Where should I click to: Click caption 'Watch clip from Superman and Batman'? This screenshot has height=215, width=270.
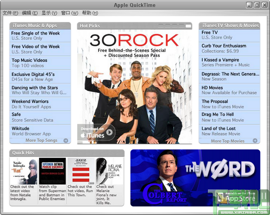(52, 193)
